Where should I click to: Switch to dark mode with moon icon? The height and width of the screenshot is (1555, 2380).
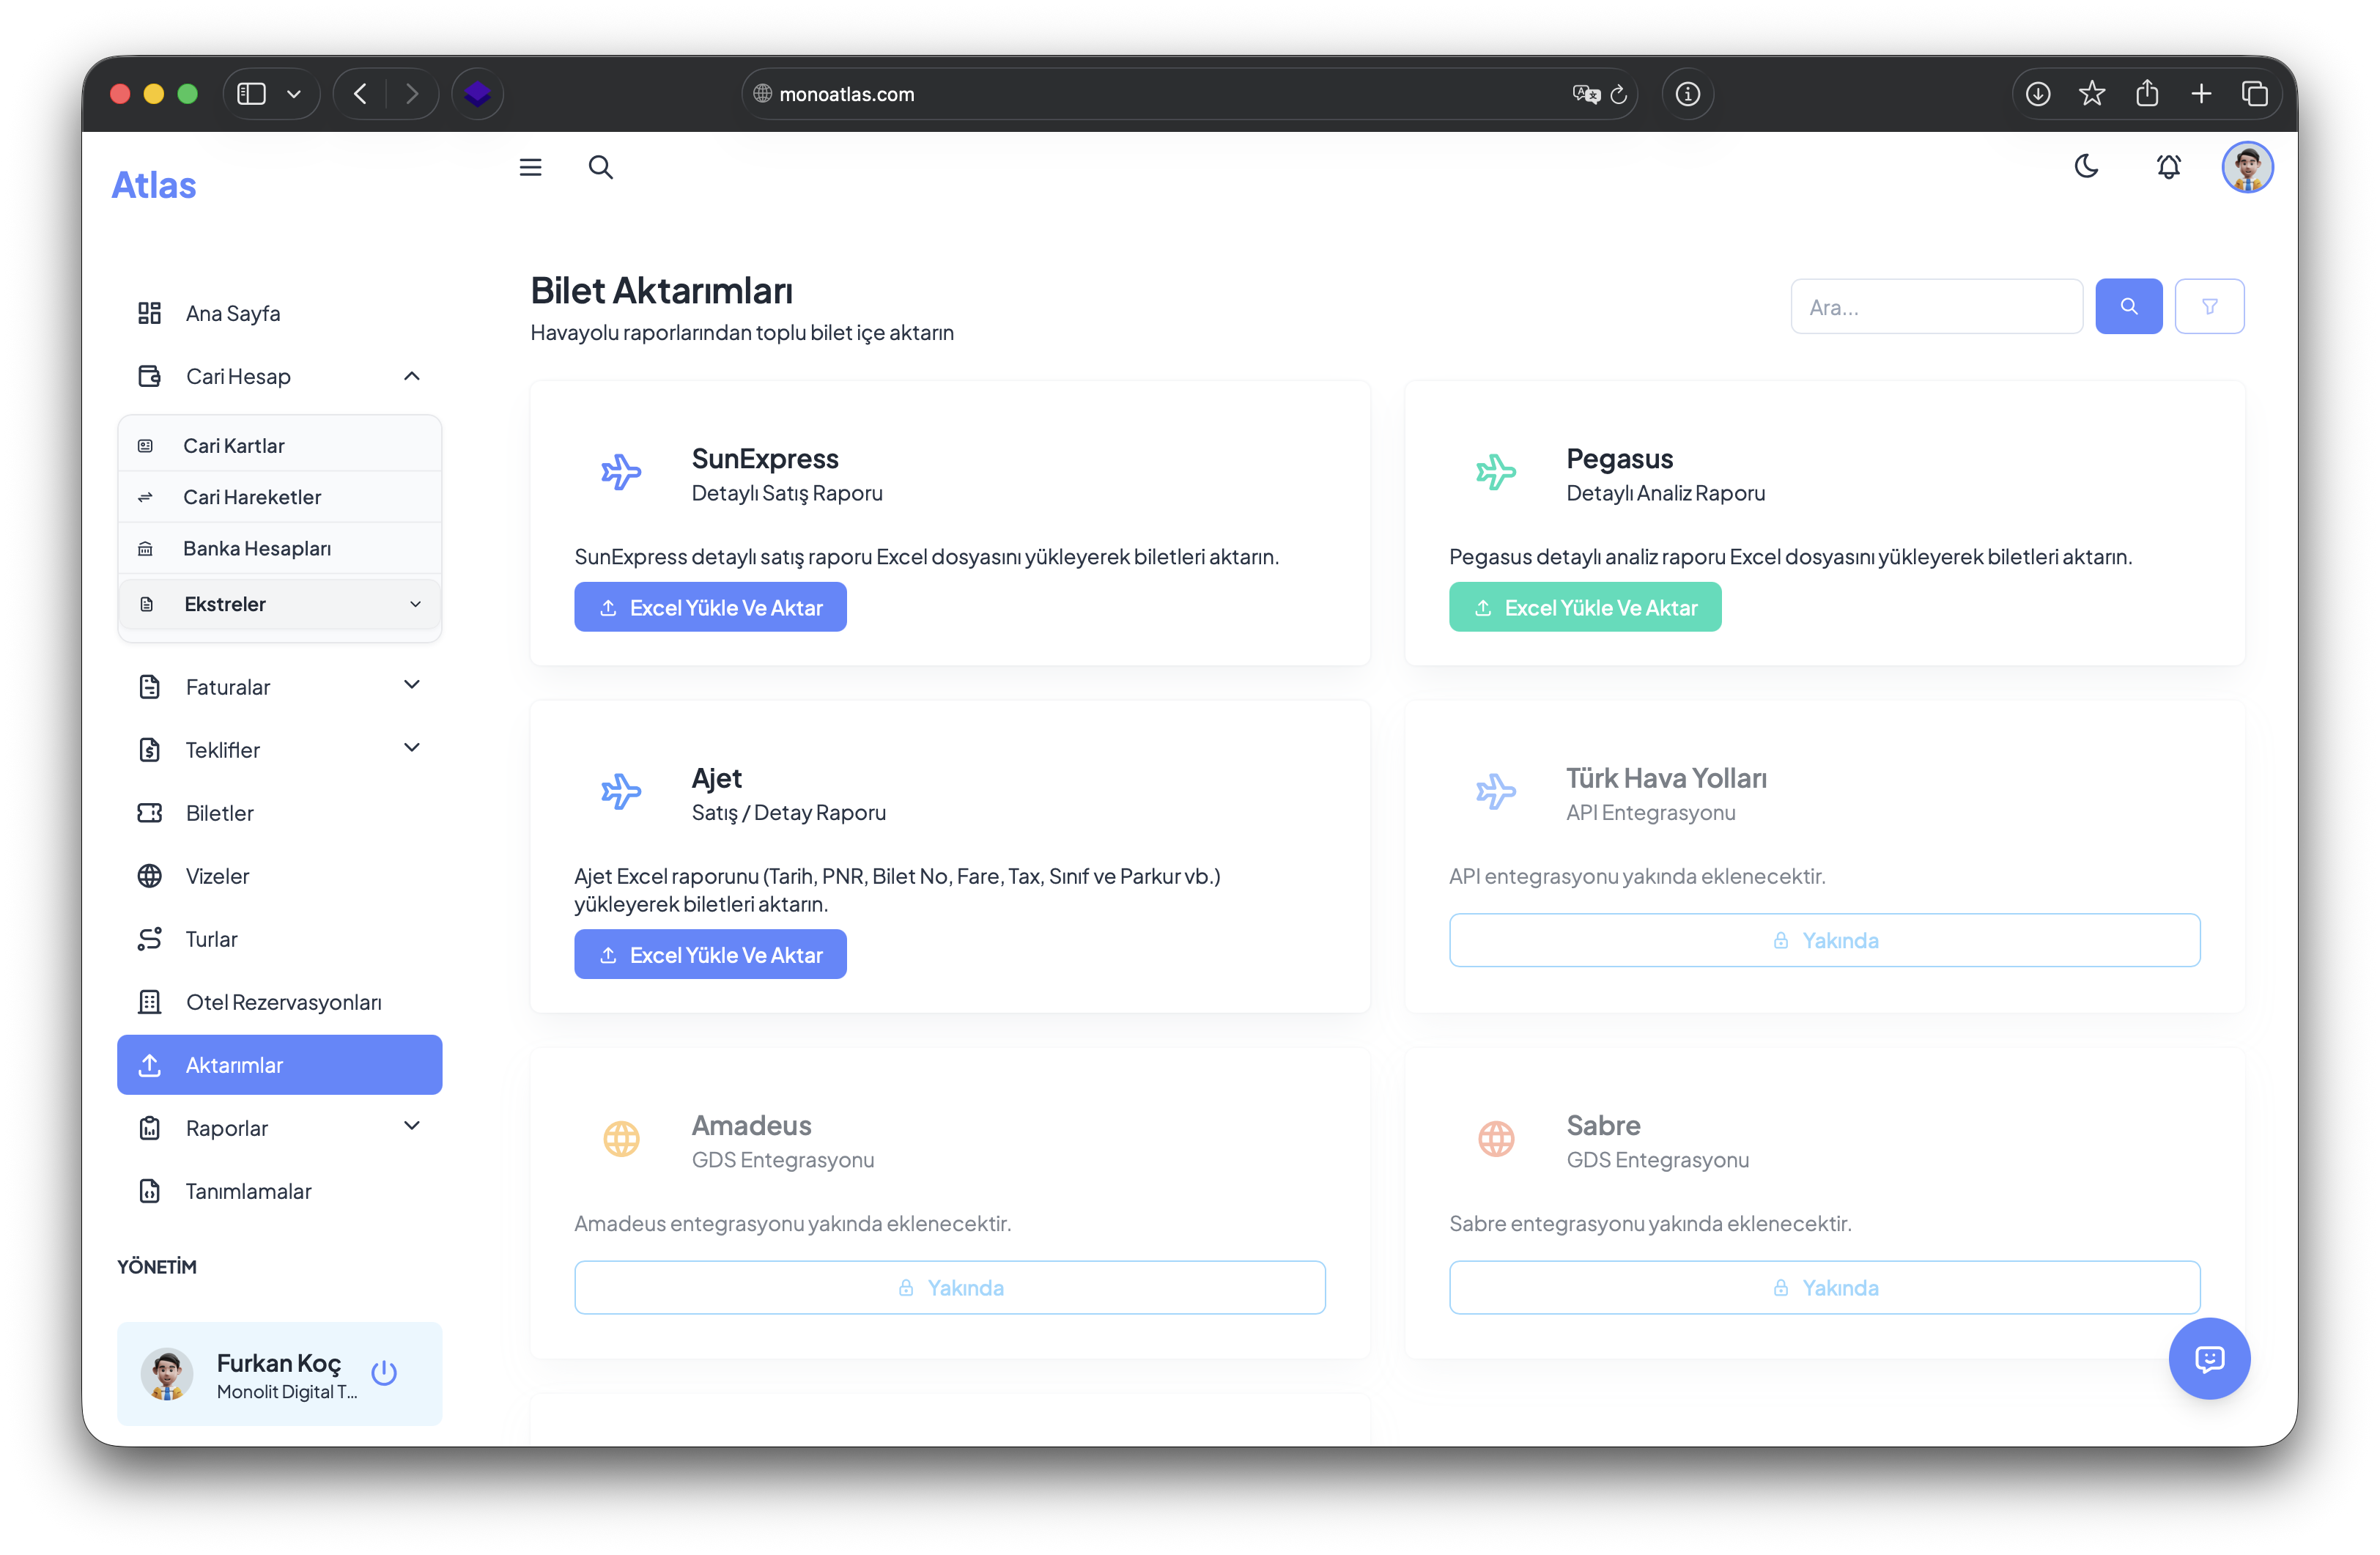coord(2086,166)
